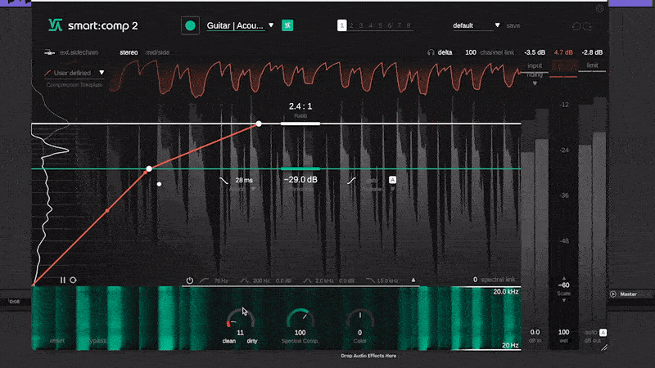Viewport: 655px width, 368px height.
Task: Click the User defined template pencil icon
Action: [x=47, y=73]
